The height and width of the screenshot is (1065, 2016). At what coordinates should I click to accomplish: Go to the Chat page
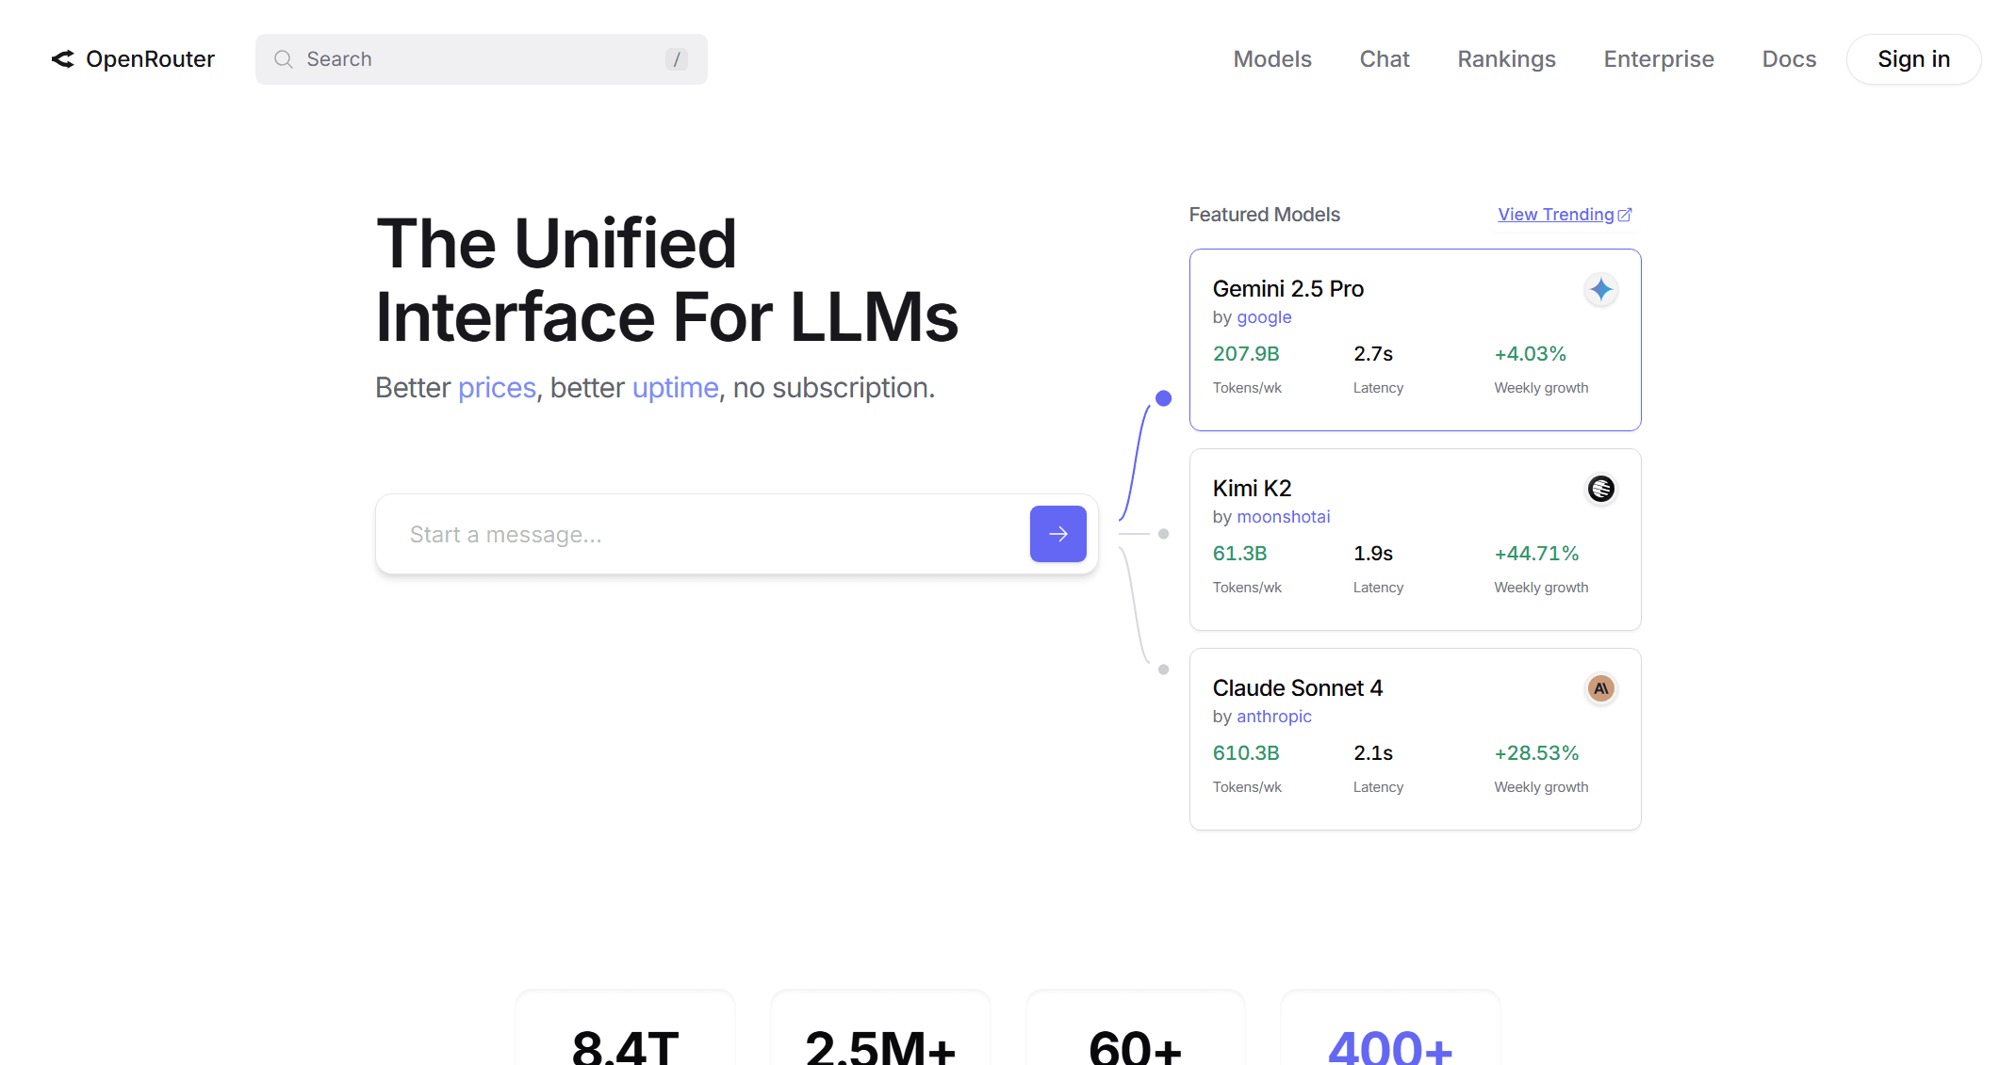(1384, 59)
